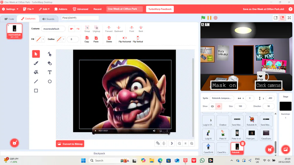Select the Rectangle tool
The width and height of the screenshot is (294, 165).
(x=36, y=91)
